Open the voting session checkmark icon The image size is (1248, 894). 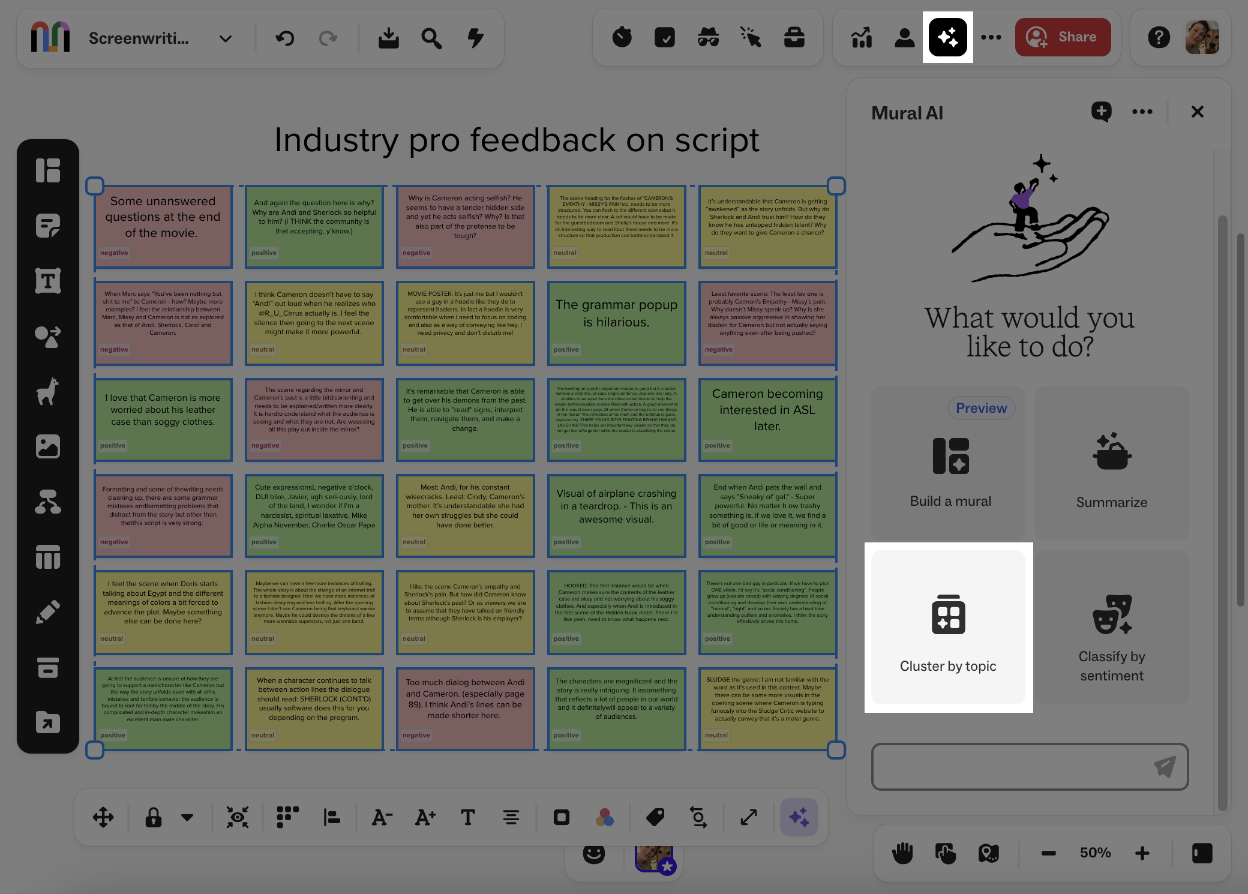pos(665,38)
